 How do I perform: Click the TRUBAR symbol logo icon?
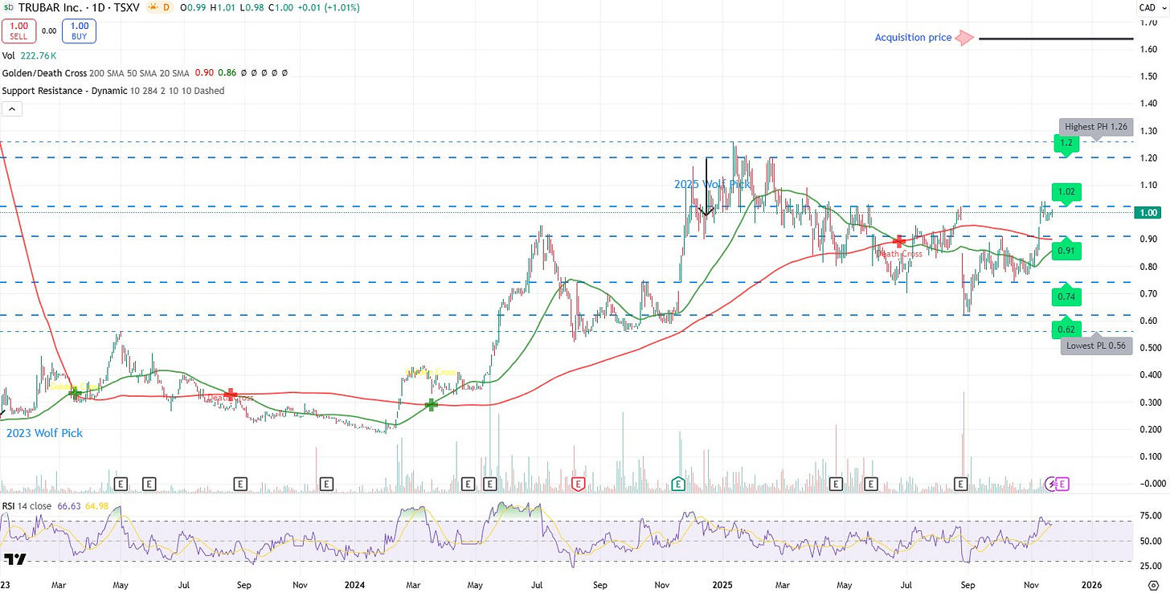(7, 7)
